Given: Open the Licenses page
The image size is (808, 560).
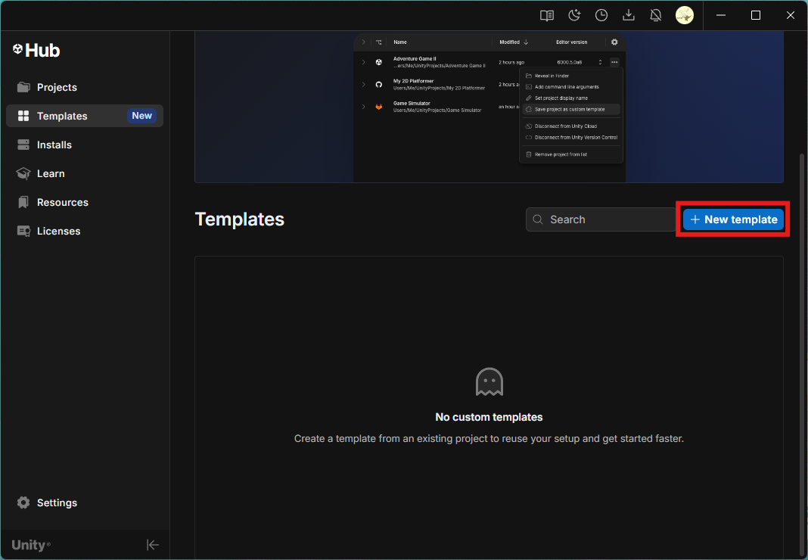Looking at the screenshot, I should pos(85,231).
